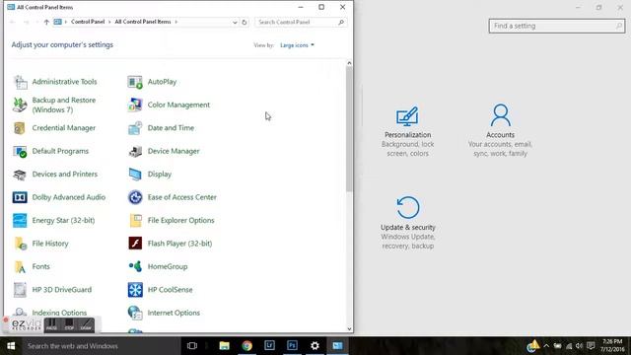Expand the chevron after Control Panel breadcrumb
The image size is (631, 355).
(x=109, y=22)
